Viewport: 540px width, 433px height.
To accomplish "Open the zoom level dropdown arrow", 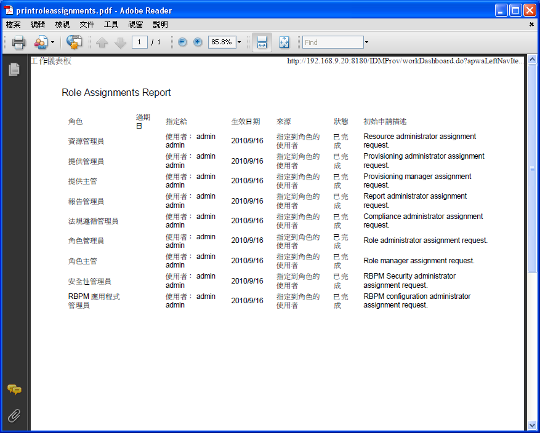I will coord(240,42).
